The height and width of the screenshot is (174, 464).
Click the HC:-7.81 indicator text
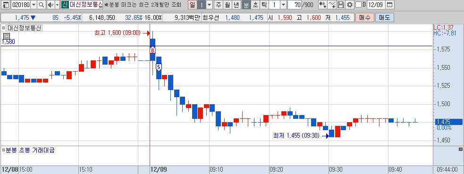pyautogui.click(x=445, y=33)
